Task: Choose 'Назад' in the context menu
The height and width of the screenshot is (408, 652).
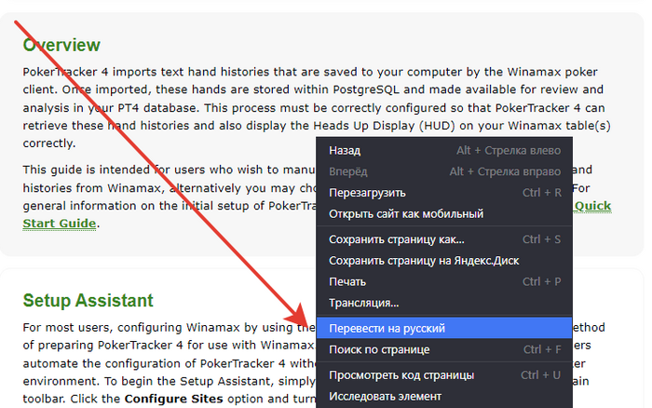Action: point(444,150)
